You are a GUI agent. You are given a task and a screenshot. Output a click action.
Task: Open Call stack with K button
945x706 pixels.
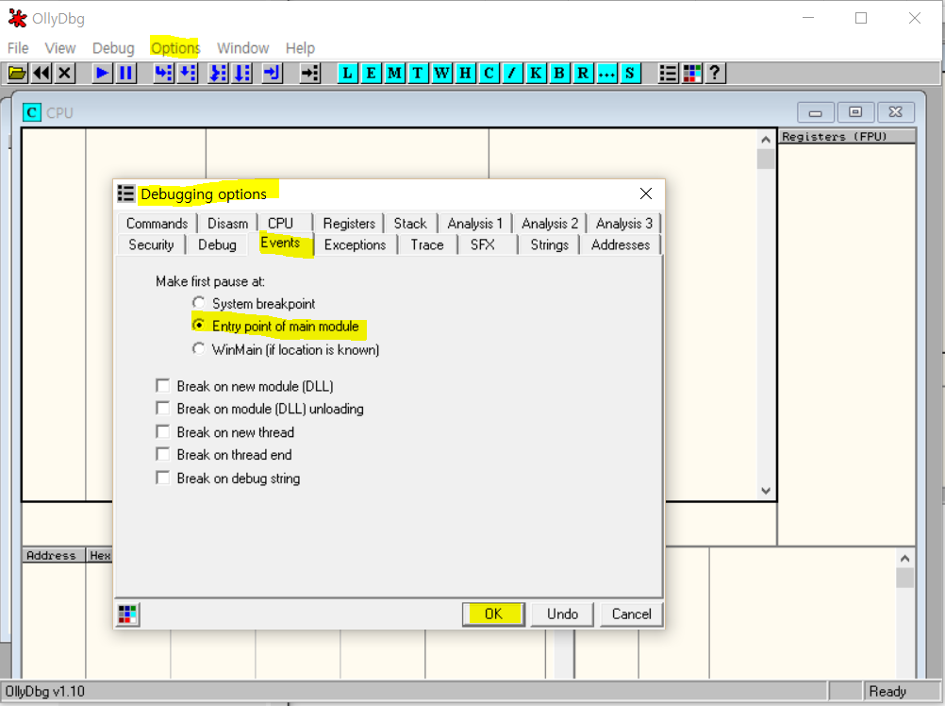coord(535,74)
